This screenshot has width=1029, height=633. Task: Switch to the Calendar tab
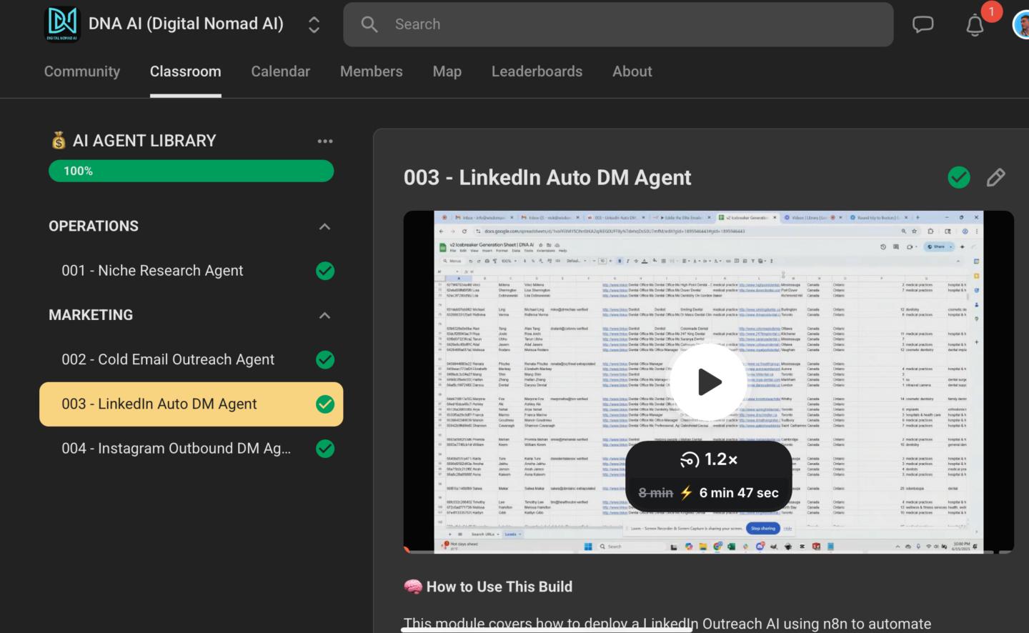coord(280,71)
